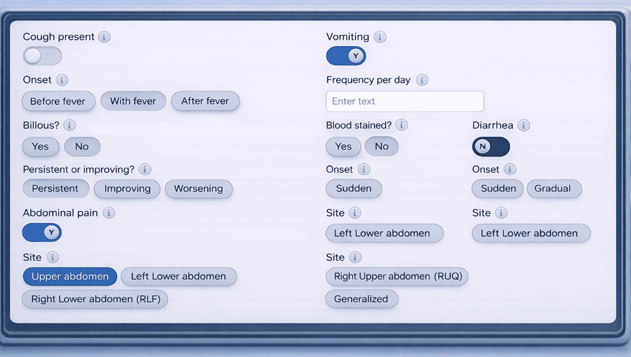The width and height of the screenshot is (631, 357).
Task: Choose the After fever option
Action: [x=205, y=101]
